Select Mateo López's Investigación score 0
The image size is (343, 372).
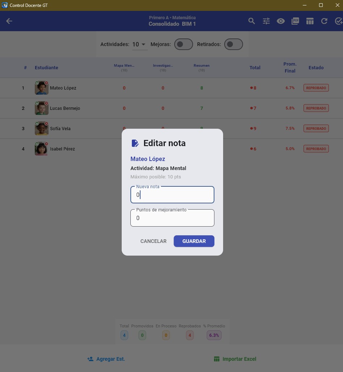(163, 88)
